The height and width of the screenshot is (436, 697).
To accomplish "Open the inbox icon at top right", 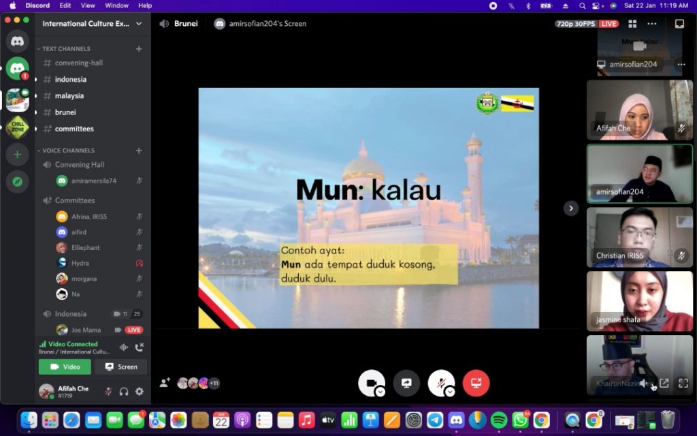I will [679, 24].
